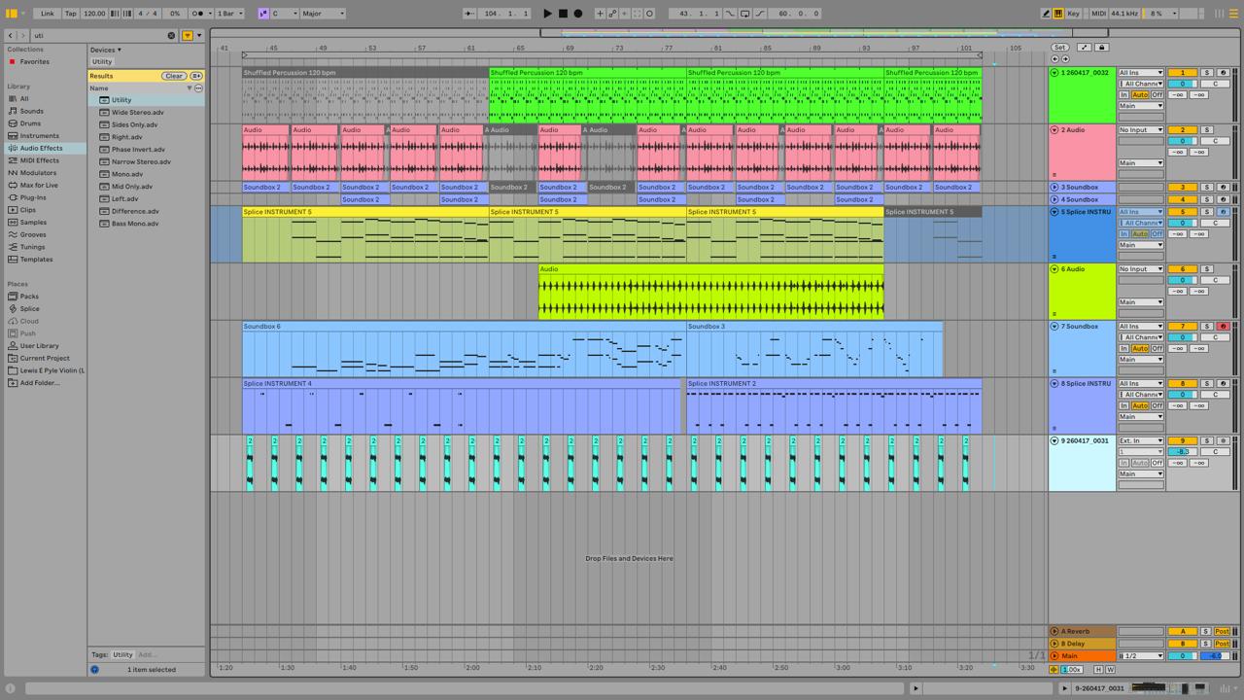Viewport: 1244px width, 700px height.
Task: Click the Link button
Action: tap(48, 14)
